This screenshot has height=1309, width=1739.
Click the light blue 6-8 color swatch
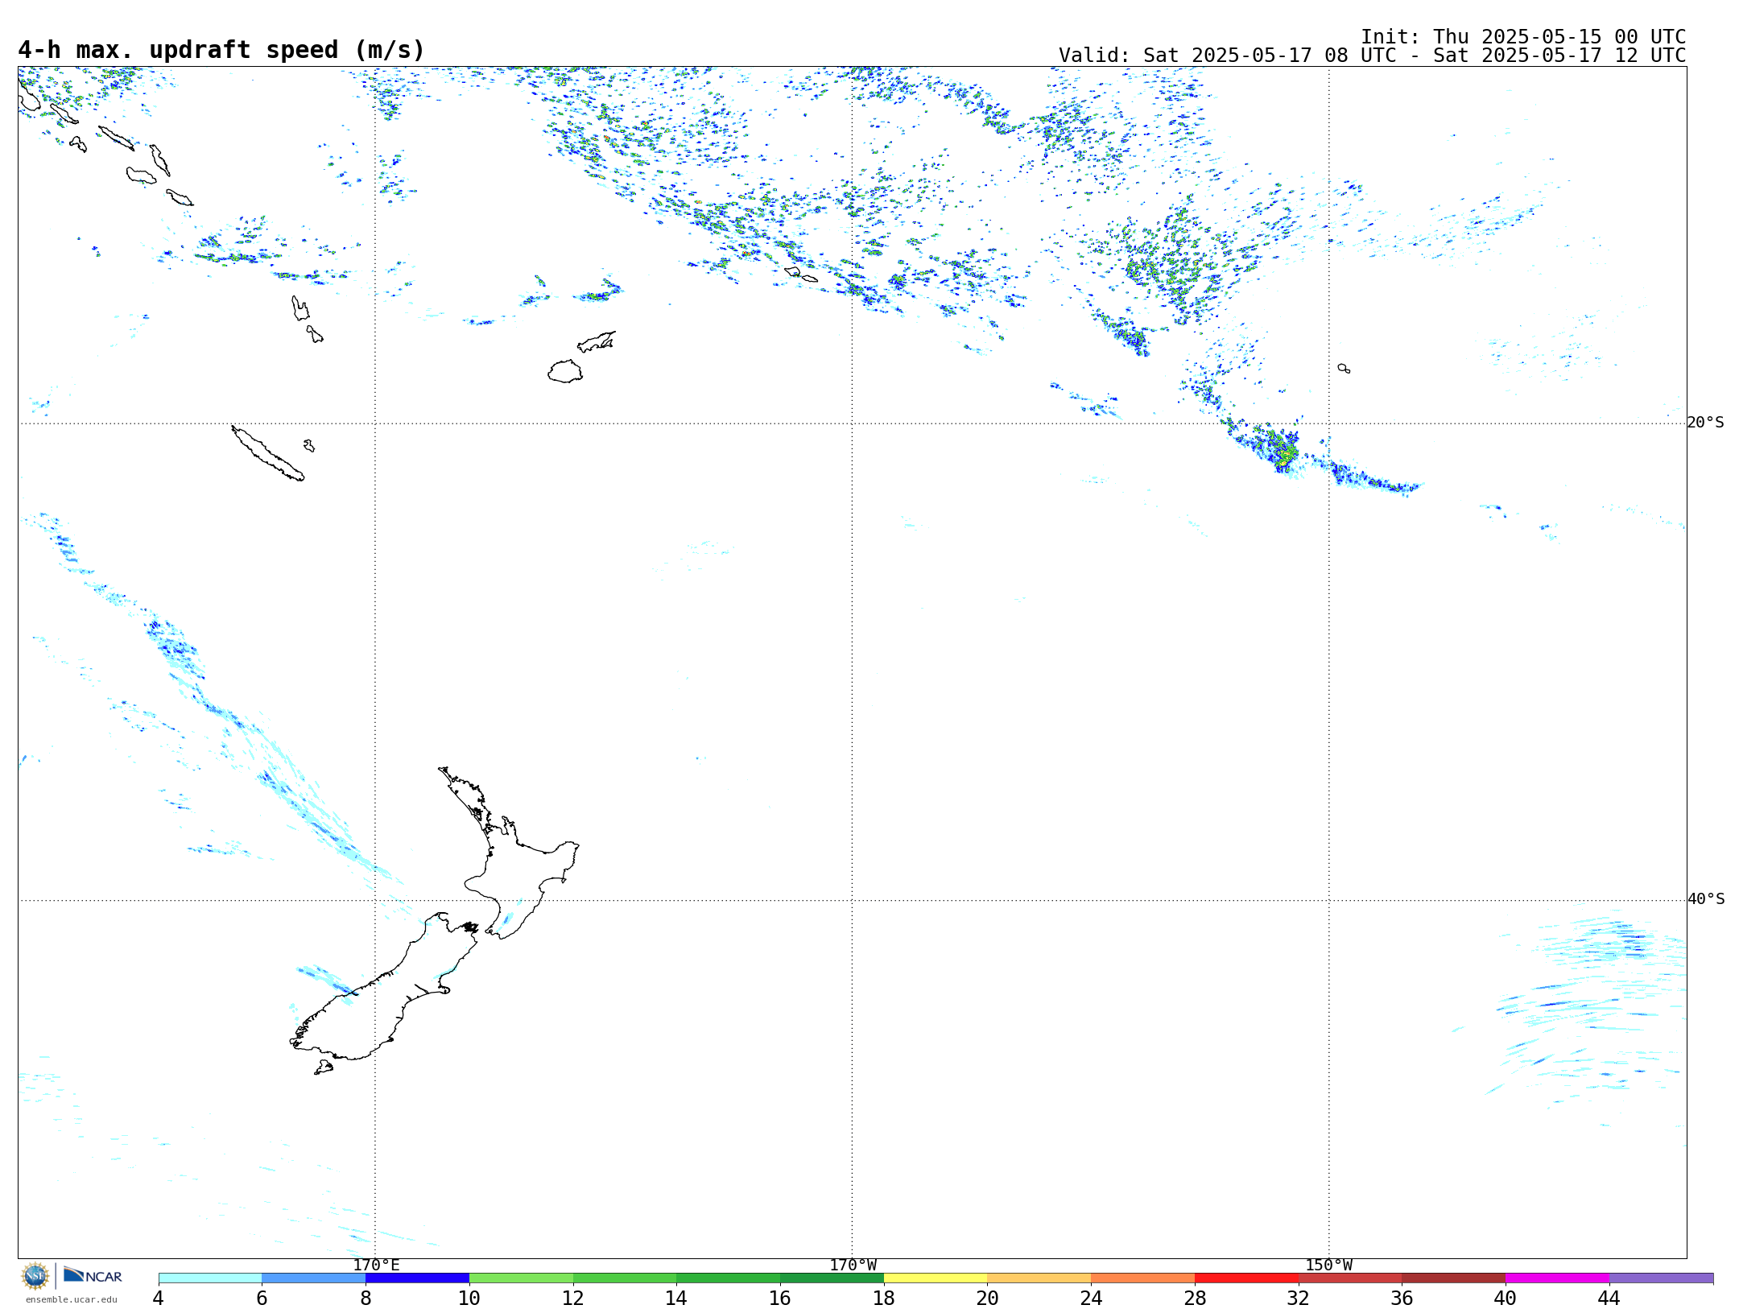[314, 1278]
